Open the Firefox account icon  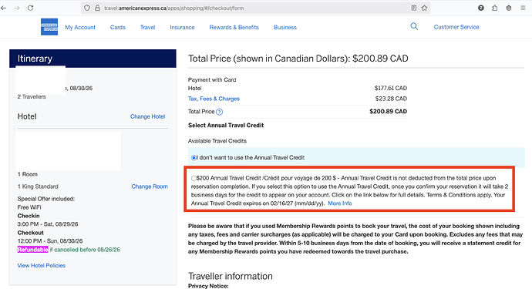pos(481,8)
